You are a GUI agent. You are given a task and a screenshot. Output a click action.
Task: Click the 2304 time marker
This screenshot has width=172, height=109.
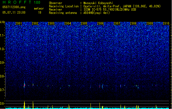[x=68, y=23]
